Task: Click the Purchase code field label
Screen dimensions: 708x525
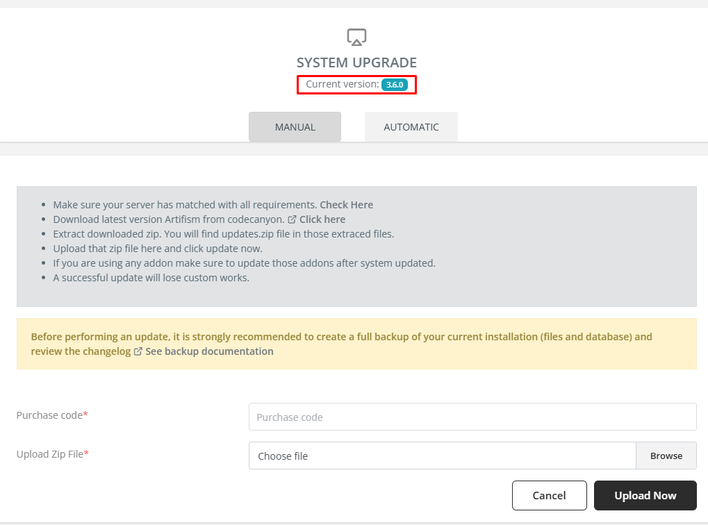Action: (49, 415)
